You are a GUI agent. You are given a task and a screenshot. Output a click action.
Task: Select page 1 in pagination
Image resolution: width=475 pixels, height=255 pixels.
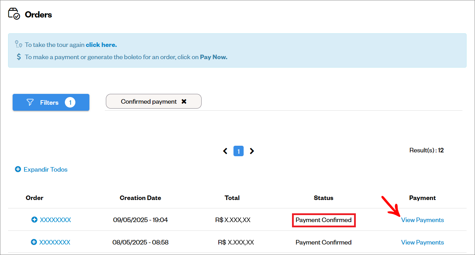238,151
